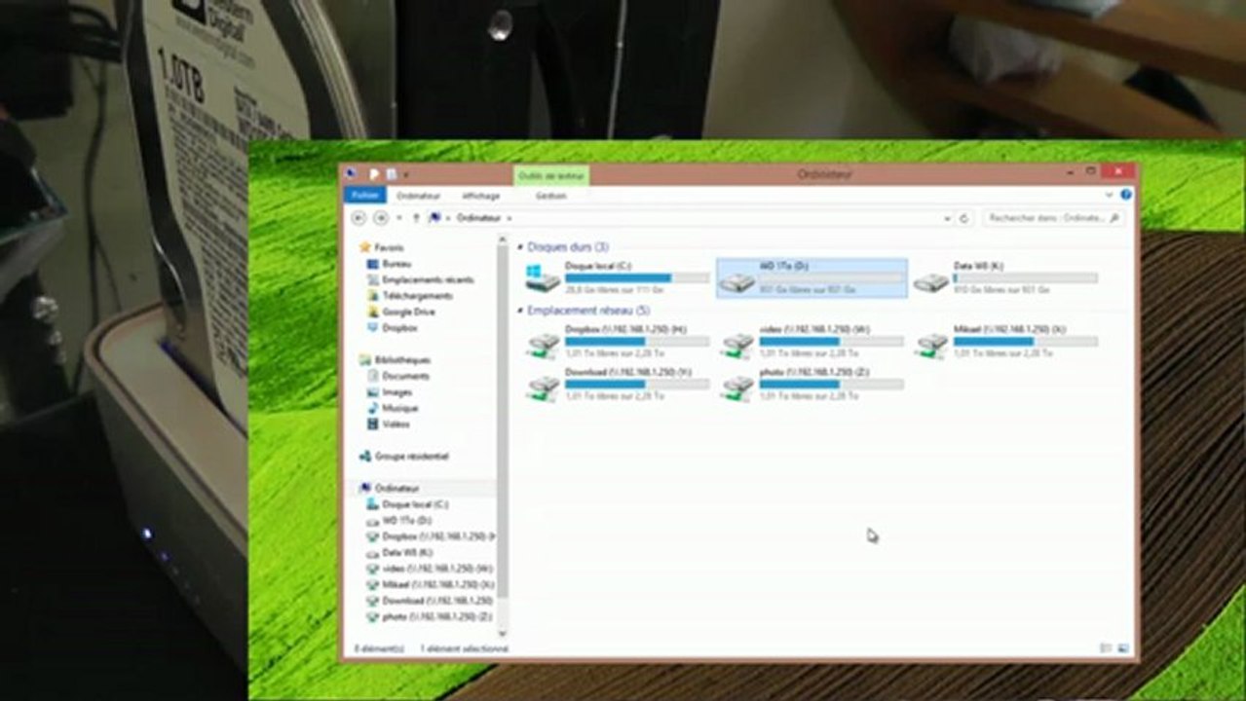Open the address bar history dropdown
Screen dimensions: 1246x701
(947, 219)
